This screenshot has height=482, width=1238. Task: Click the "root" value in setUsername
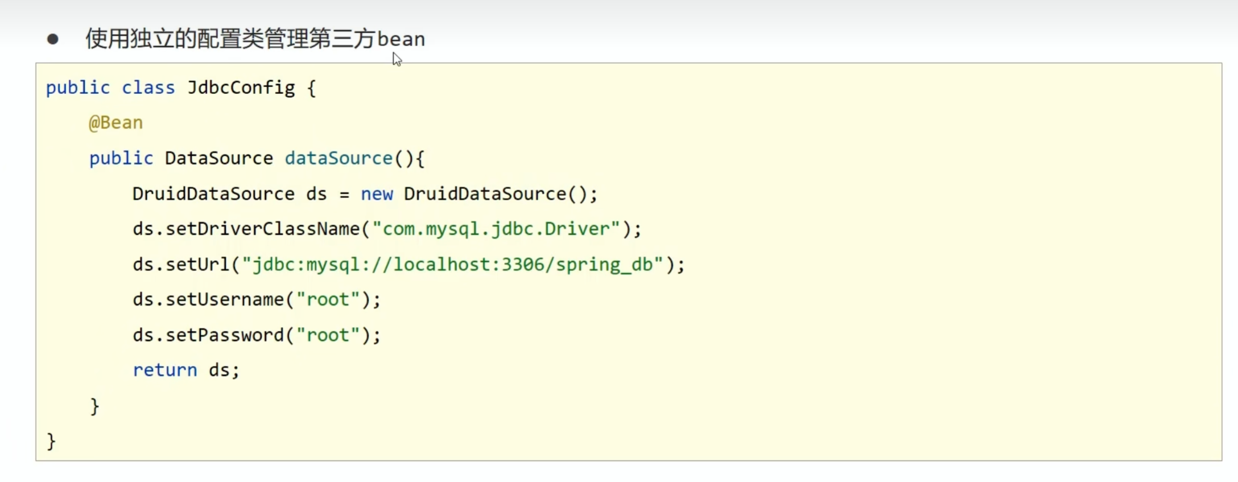pos(328,299)
